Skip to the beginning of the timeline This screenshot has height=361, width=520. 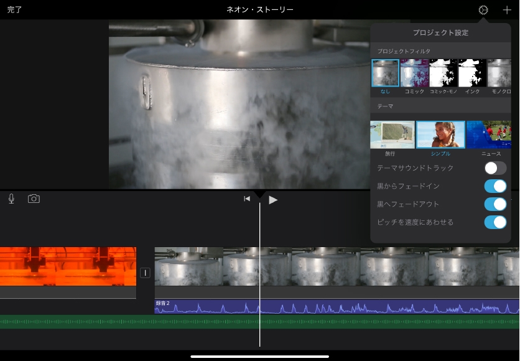pos(247,199)
